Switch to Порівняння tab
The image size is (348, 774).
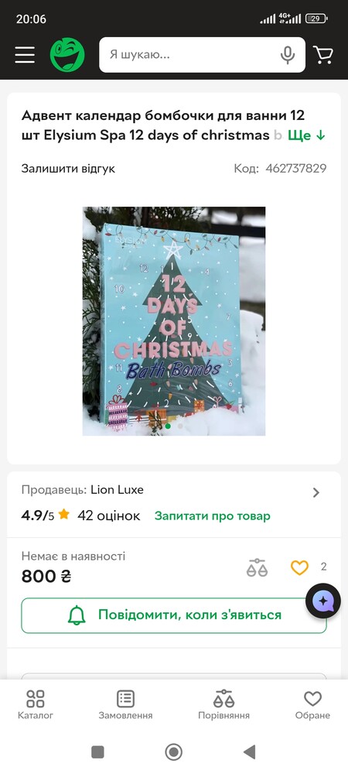point(223,705)
